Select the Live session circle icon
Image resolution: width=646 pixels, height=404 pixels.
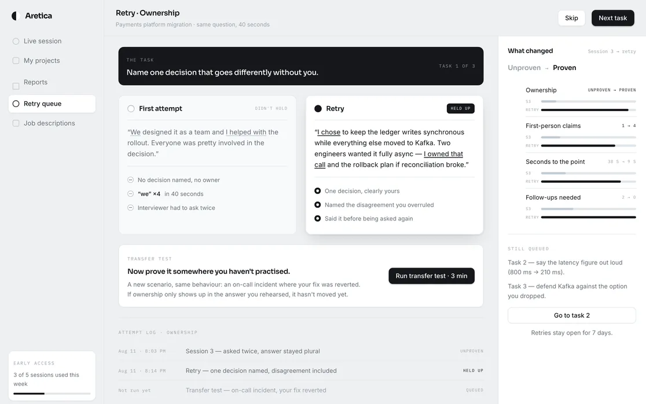(x=16, y=41)
